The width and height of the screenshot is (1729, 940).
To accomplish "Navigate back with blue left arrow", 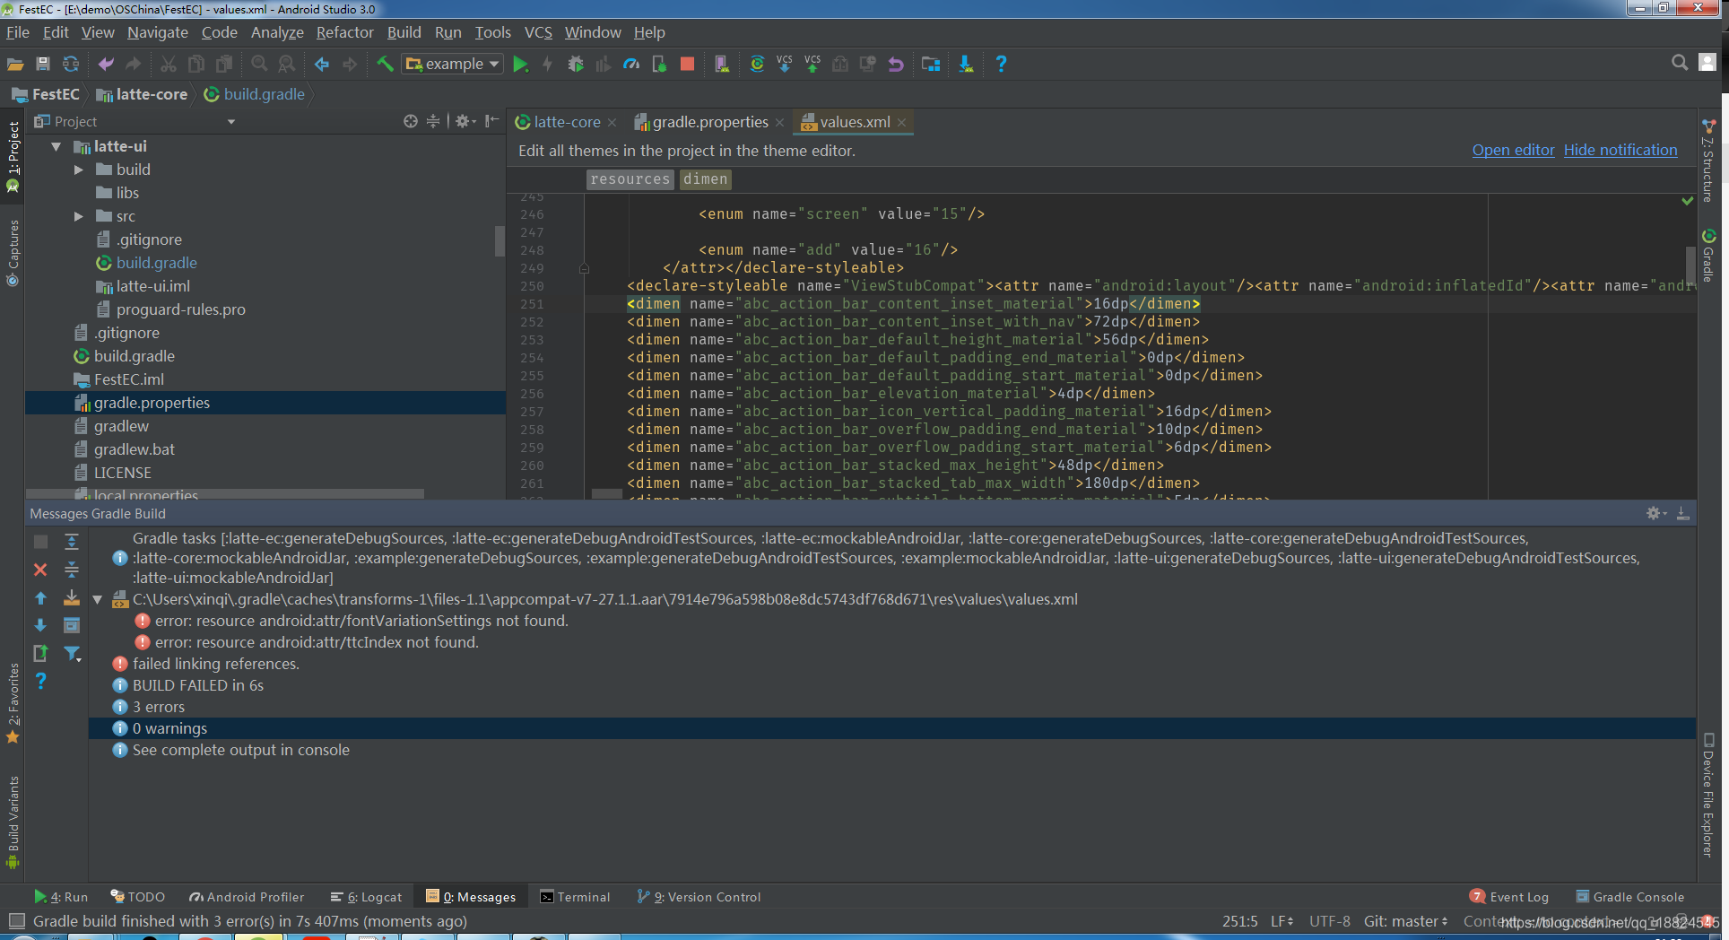I will pos(322,64).
